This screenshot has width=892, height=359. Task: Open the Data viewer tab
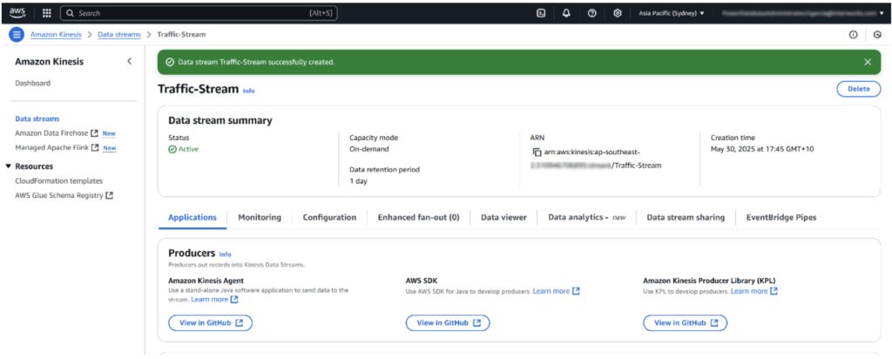503,217
